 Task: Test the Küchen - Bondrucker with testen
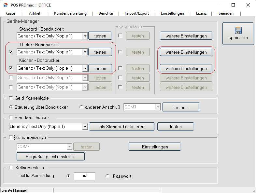(x=100, y=68)
